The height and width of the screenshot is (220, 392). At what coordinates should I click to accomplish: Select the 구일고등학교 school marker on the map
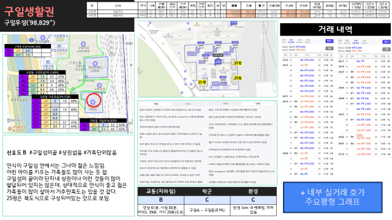[x=59, y=46]
